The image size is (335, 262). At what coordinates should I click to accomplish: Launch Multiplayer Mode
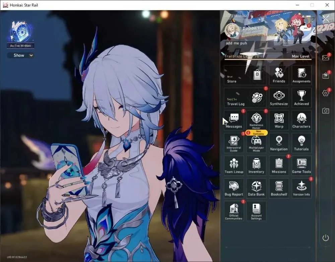coord(256,143)
